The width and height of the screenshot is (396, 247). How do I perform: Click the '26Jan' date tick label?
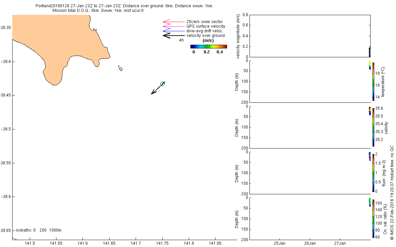pos(310,243)
